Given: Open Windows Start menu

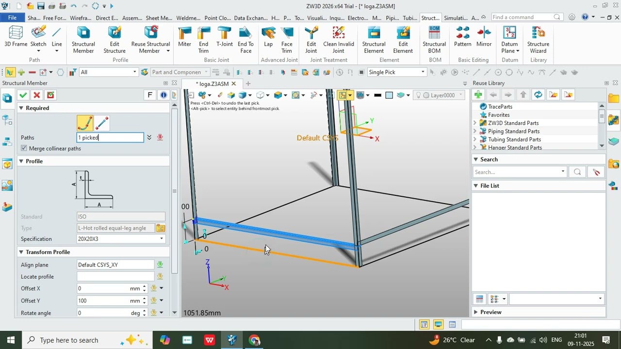Looking at the screenshot, I should [x=11, y=340].
